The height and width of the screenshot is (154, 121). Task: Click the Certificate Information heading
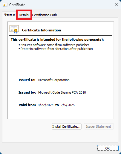(x=42, y=30)
